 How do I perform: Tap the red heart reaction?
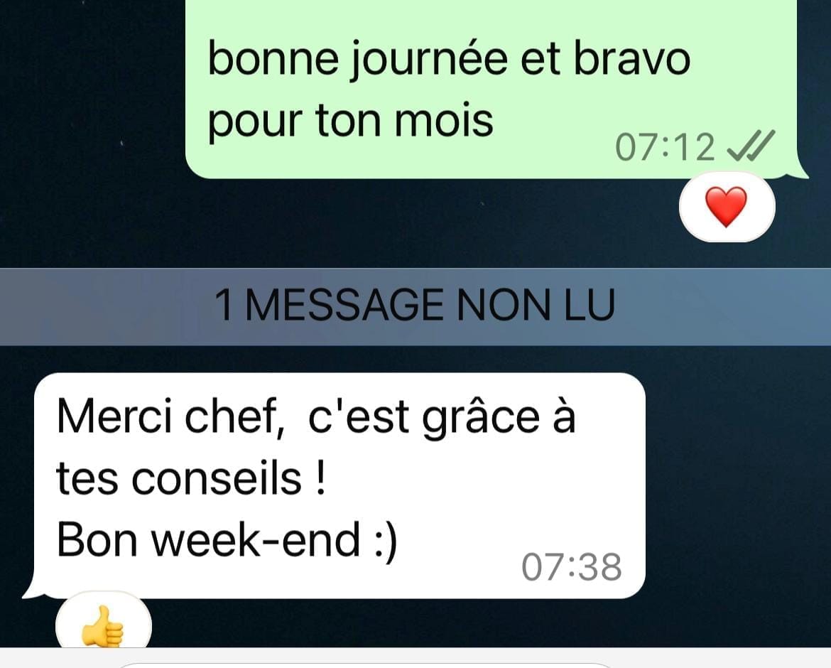tap(727, 207)
